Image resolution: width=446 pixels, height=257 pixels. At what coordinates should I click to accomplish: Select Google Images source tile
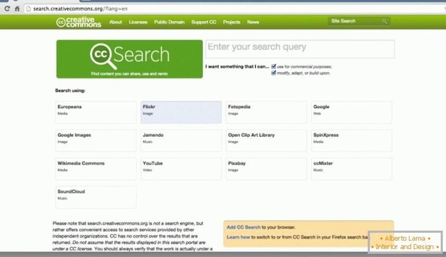96,140
